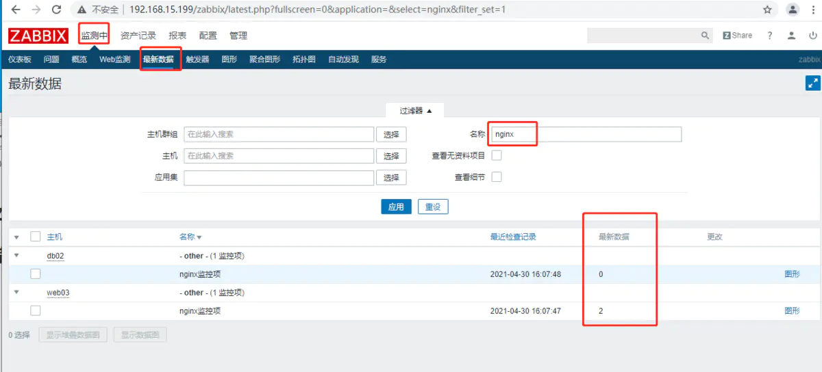Click the disabled 显示堆叠数据图 button
Viewport: 822px width, 372px height.
74,335
